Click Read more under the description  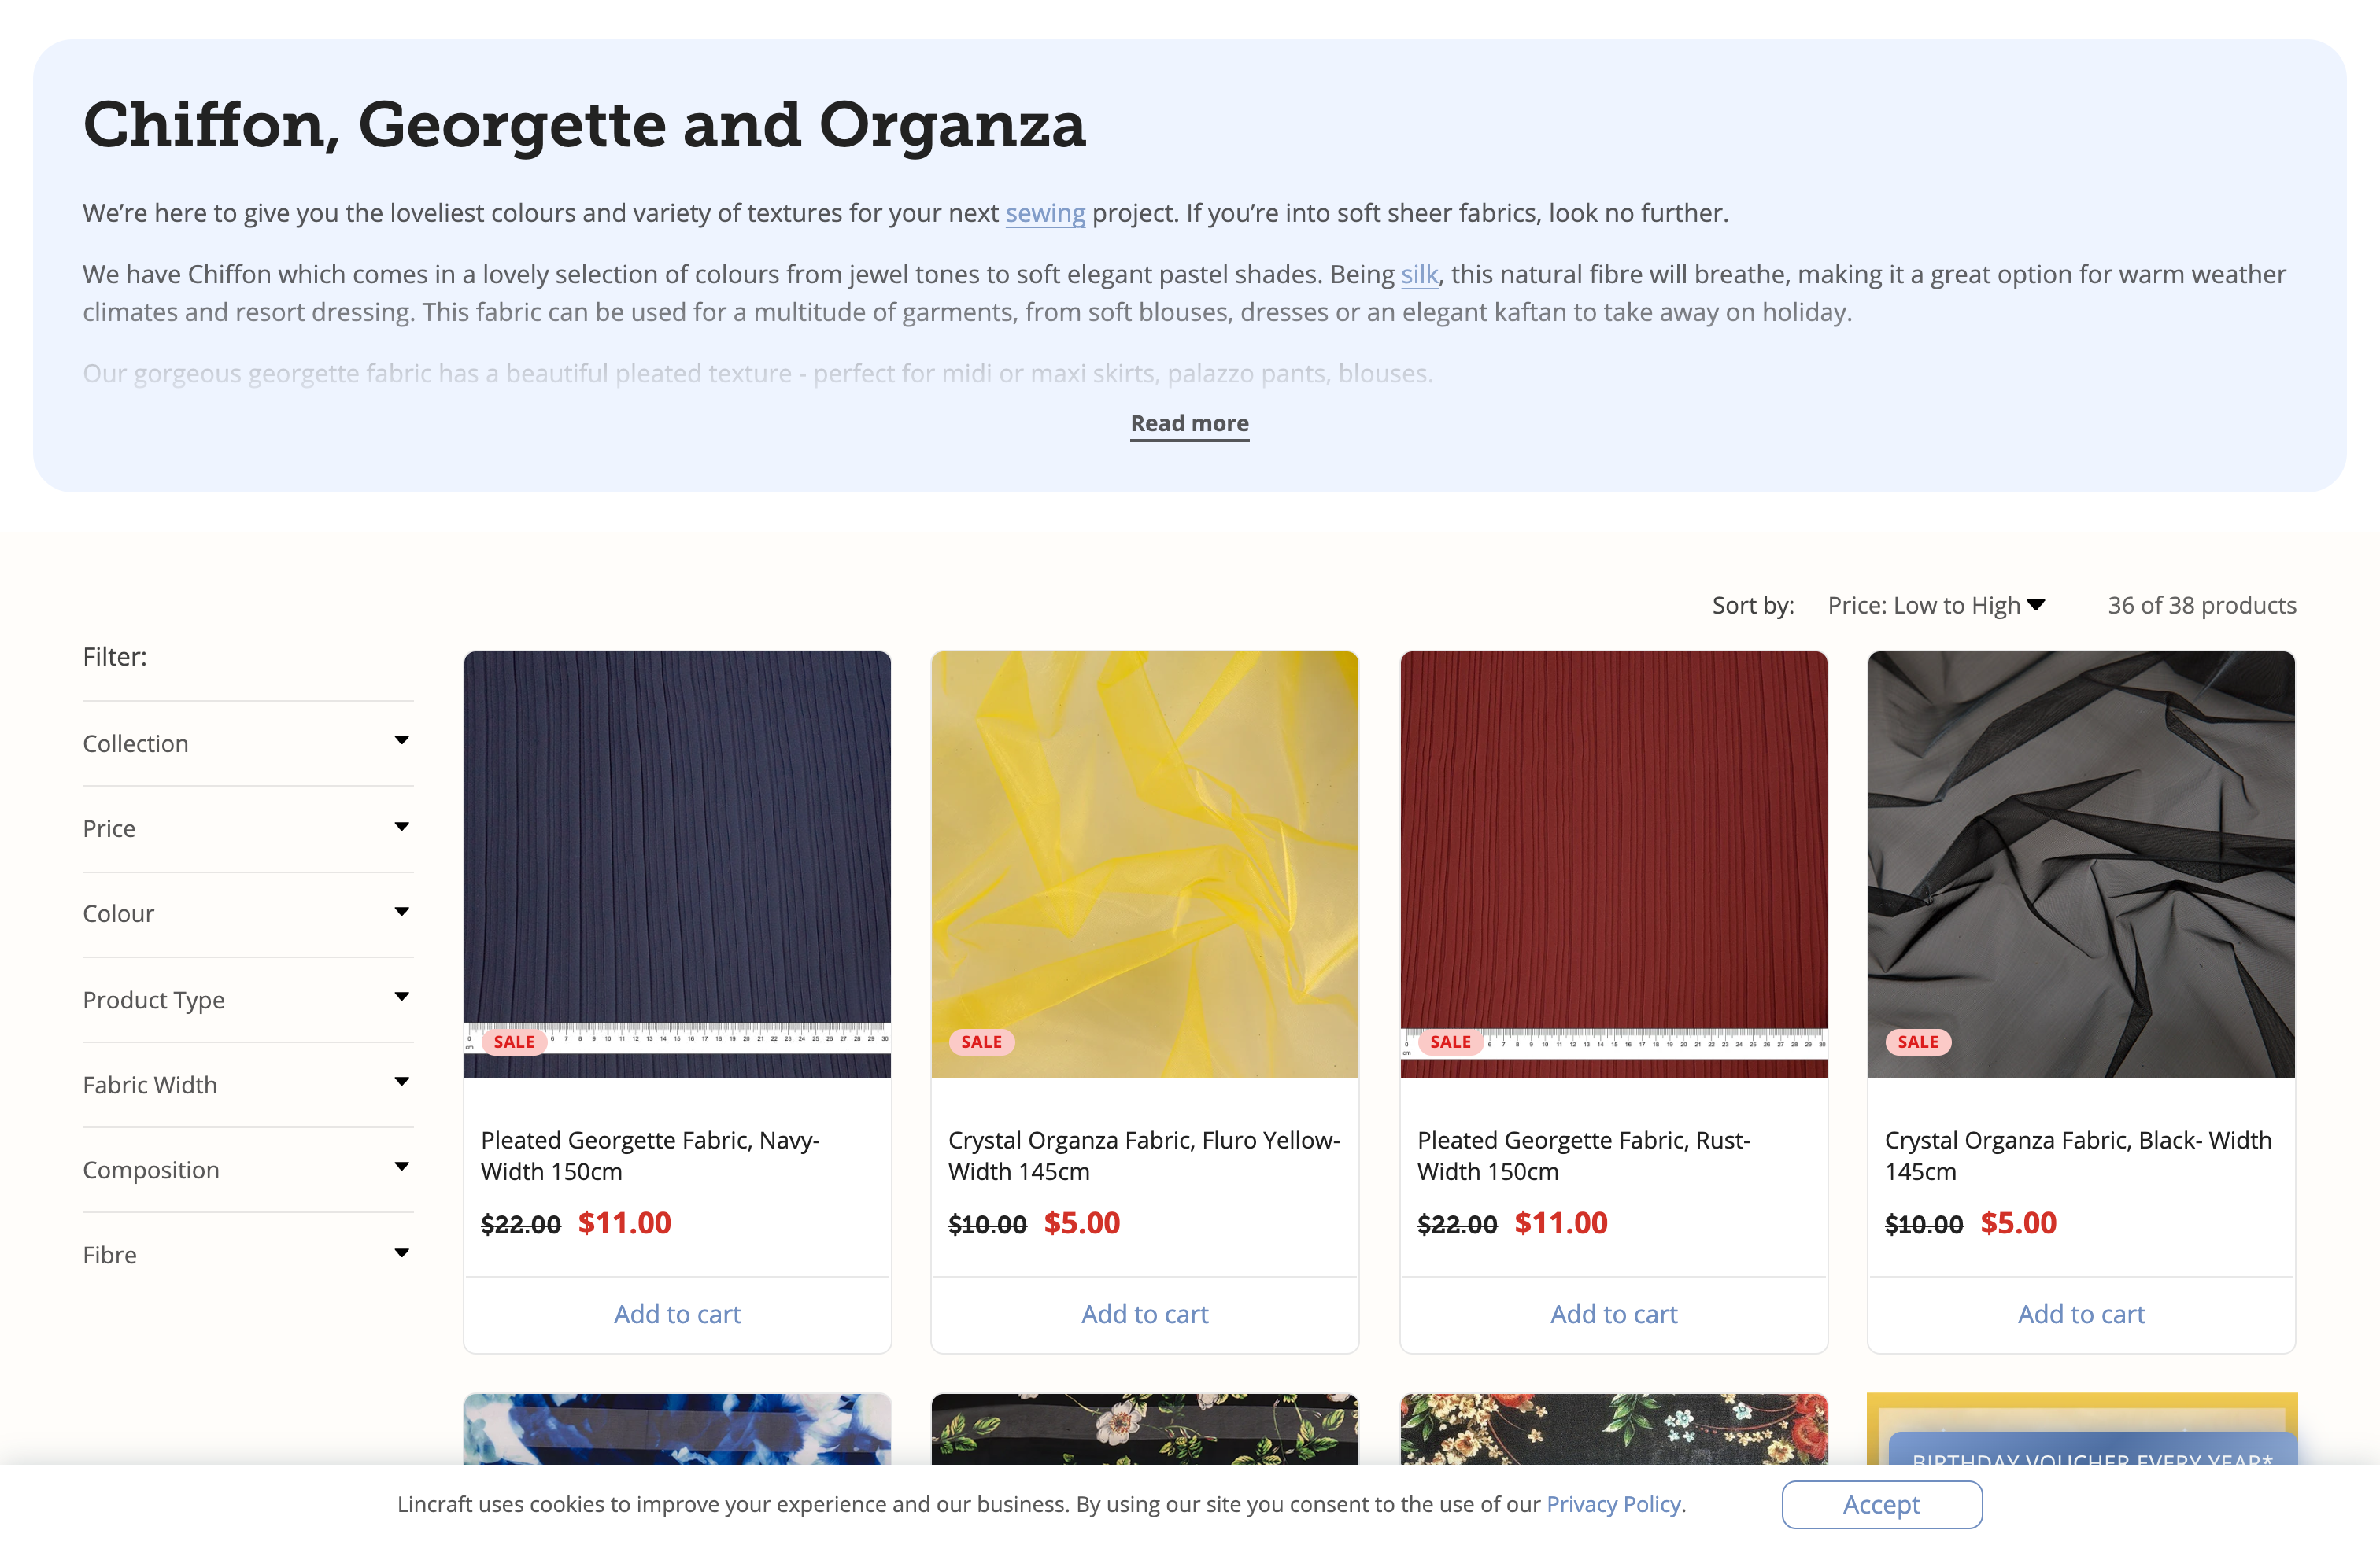pos(1189,424)
